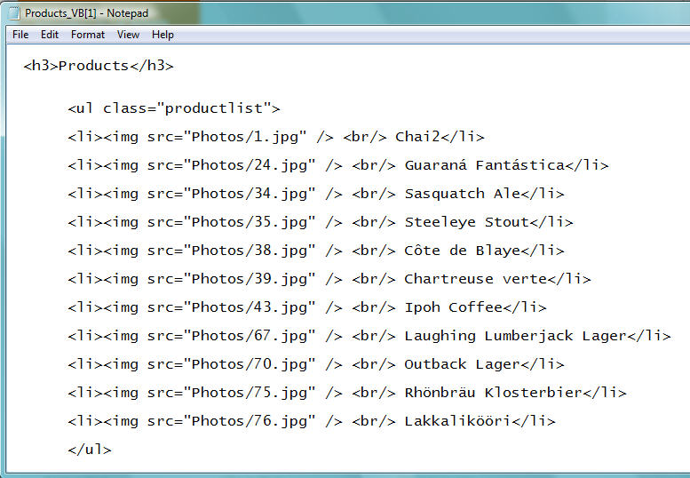The height and width of the screenshot is (478, 690).
Task: Click the Outback Lager text
Action: click(x=462, y=364)
